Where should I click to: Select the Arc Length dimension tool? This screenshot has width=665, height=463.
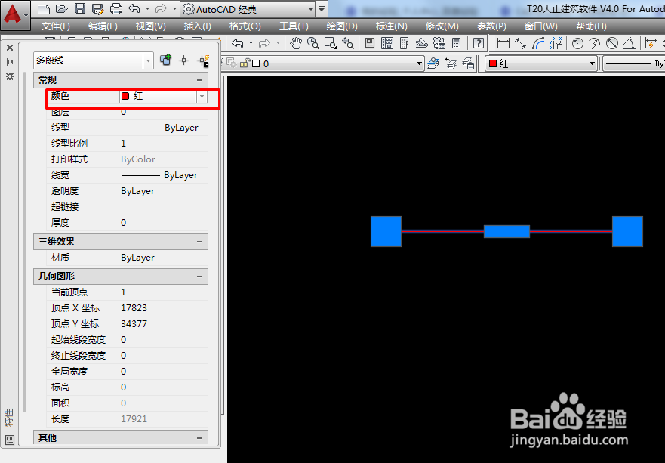click(x=538, y=43)
